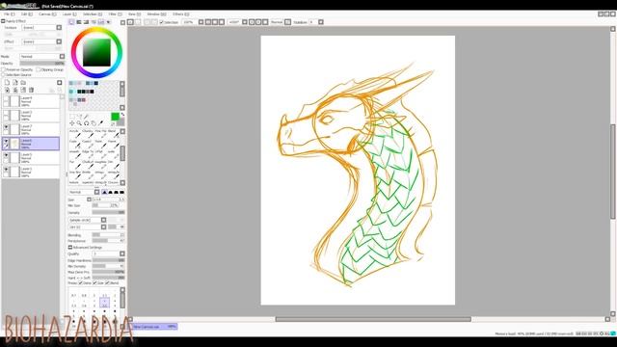Toggle the HSV slider panel icon
617x347 pixels.
86,22
